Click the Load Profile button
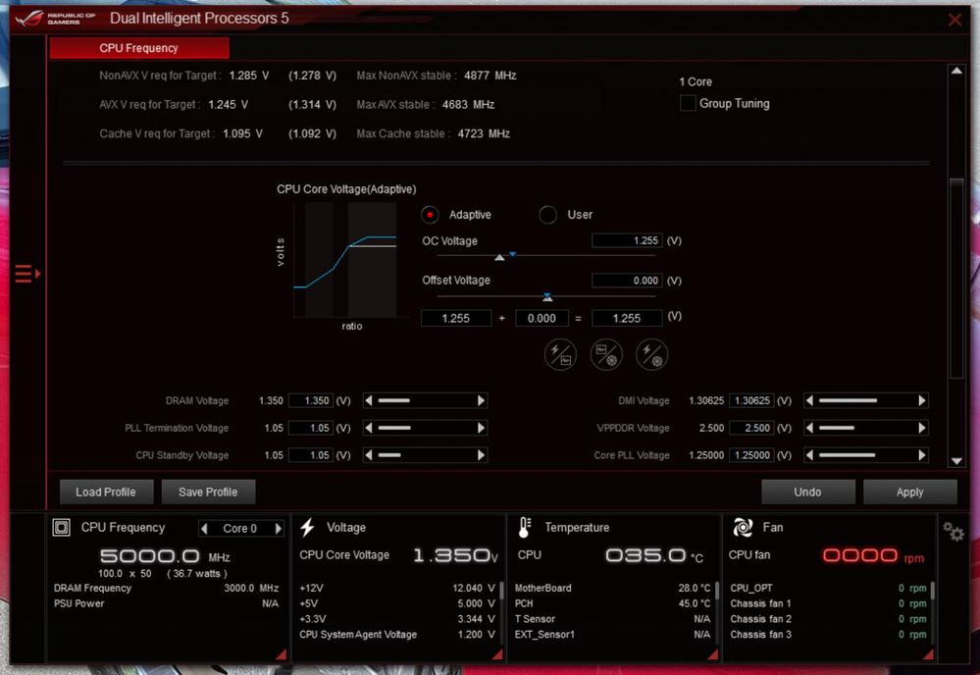Viewport: 980px width, 675px height. point(106,492)
